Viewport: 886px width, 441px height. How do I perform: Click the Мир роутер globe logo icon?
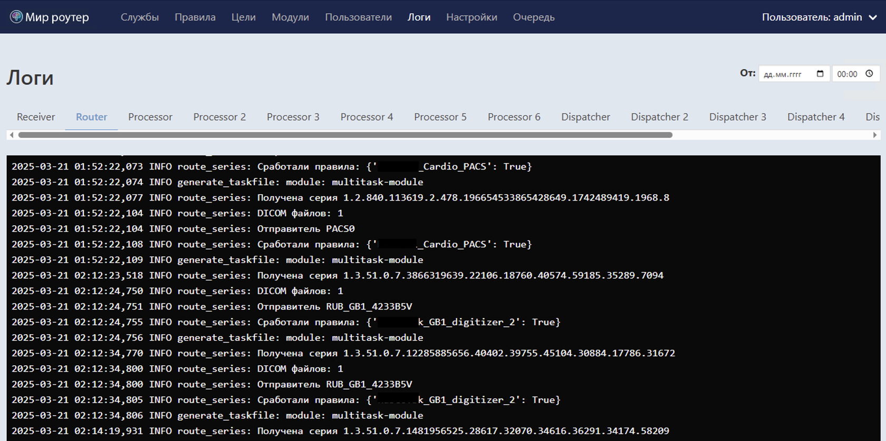click(16, 17)
